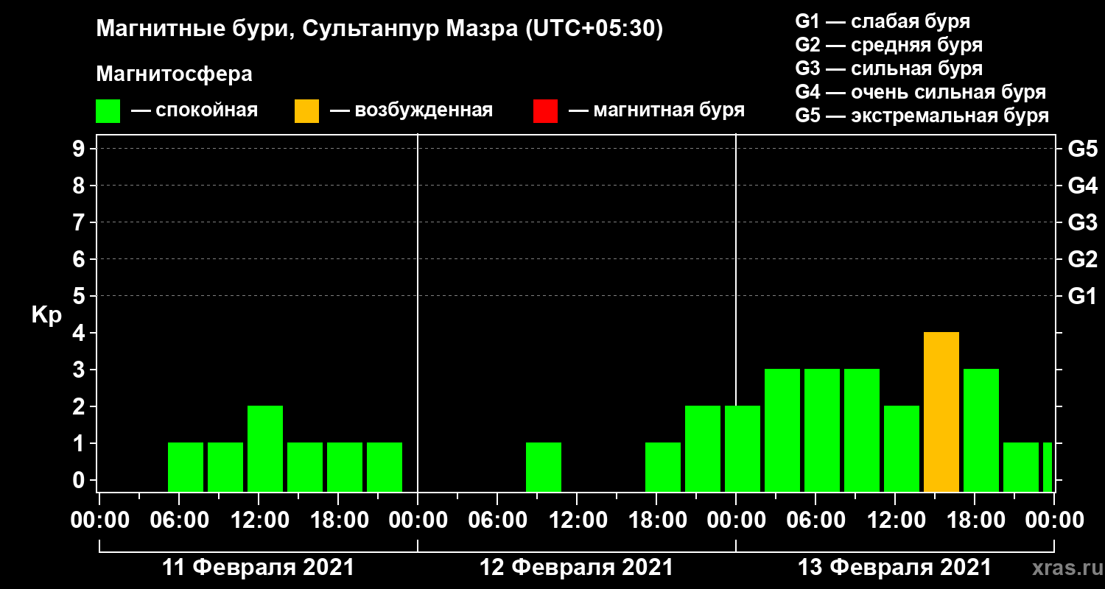Click the '12 Февраля 2021' date label

click(x=576, y=568)
